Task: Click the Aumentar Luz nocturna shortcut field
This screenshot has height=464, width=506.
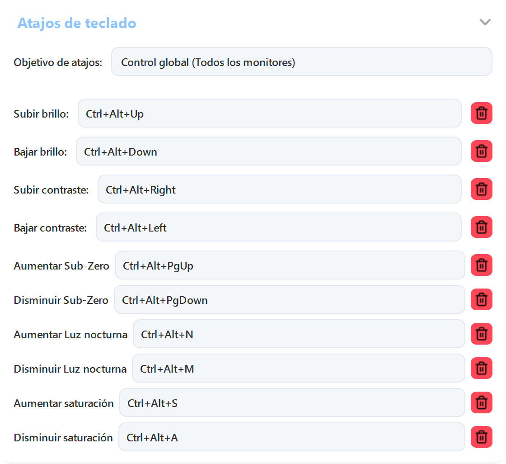Action: click(299, 334)
